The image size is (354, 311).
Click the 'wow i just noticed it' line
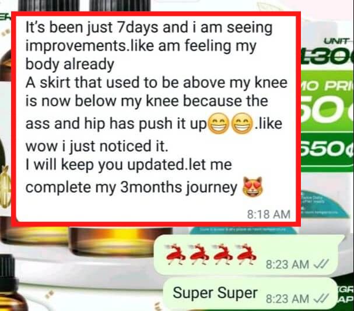pyautogui.click(x=97, y=146)
